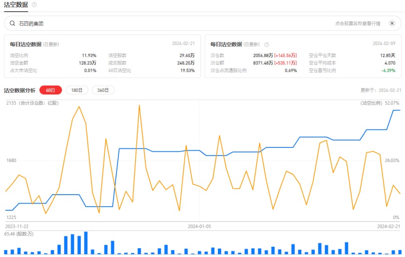Click the date 2024-02-21 in first card
Screen dimensions: 405x257
click(183, 43)
